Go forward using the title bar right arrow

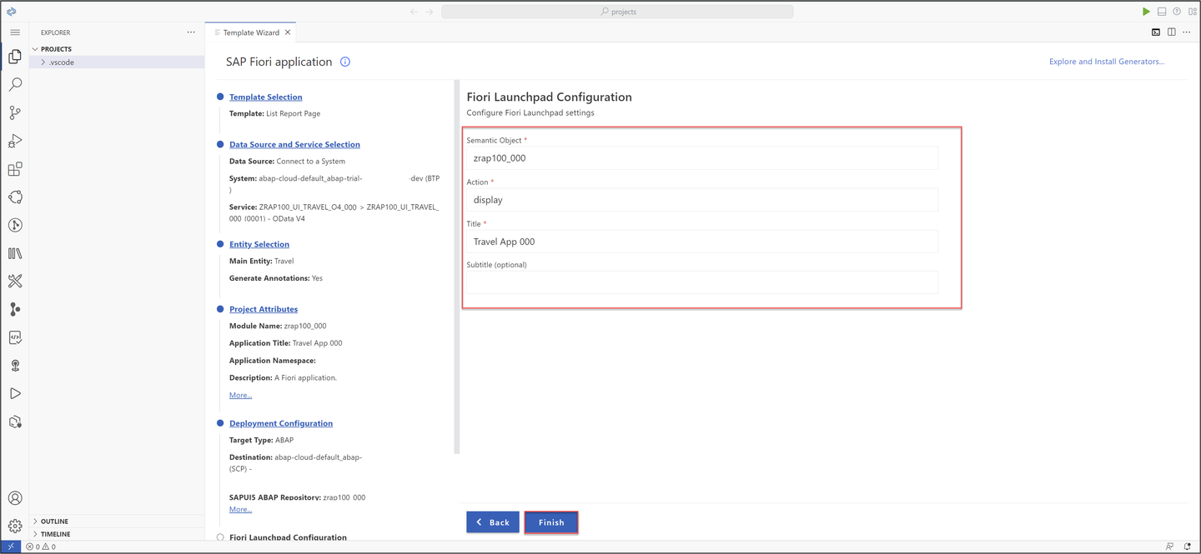pyautogui.click(x=430, y=12)
